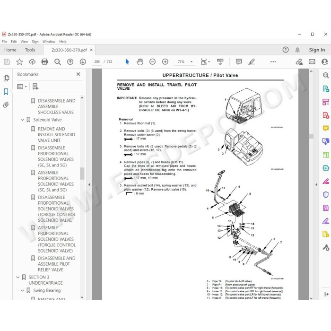The width and height of the screenshot is (331, 331).
Task: Open DISASSEMBLE AND ASSEMBLE SHOCKLESS VALVE bookmark
Action: 57,106
